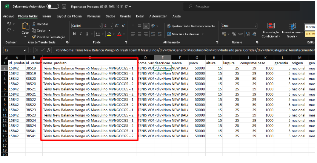Toggle the Salvamento Automático switch

coord(52,6)
